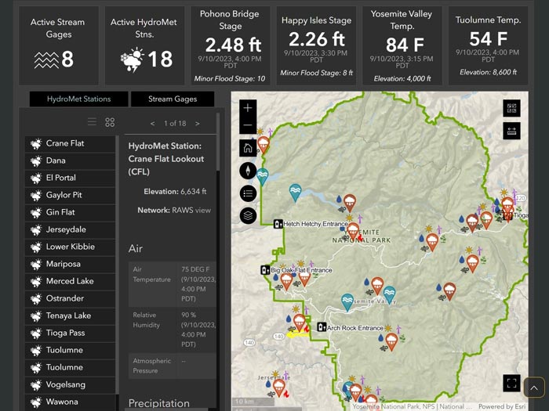The height and width of the screenshot is (411, 549).
Task: Go to next station record
Action: 198,124
